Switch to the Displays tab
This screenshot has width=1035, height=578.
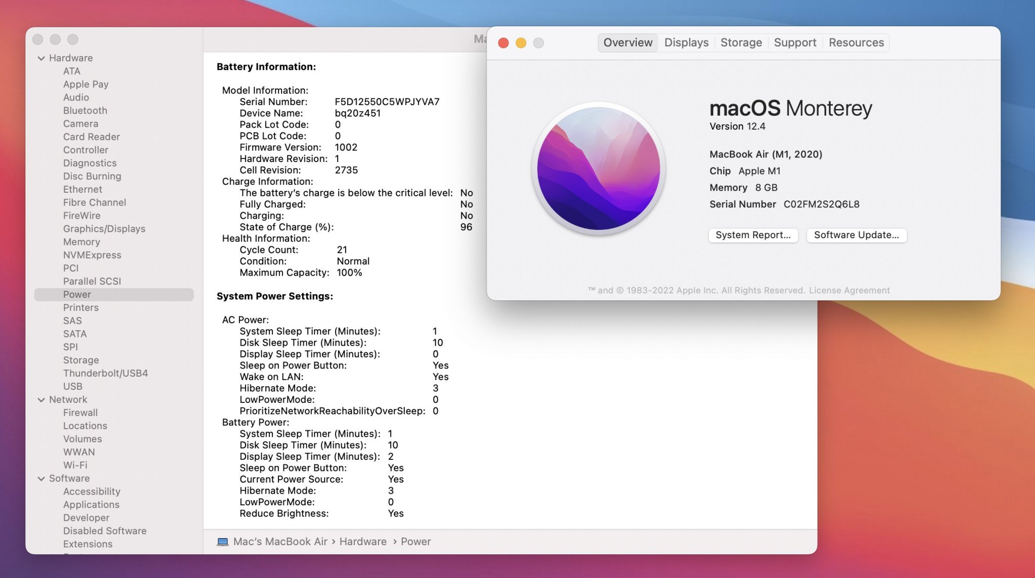[x=686, y=42]
